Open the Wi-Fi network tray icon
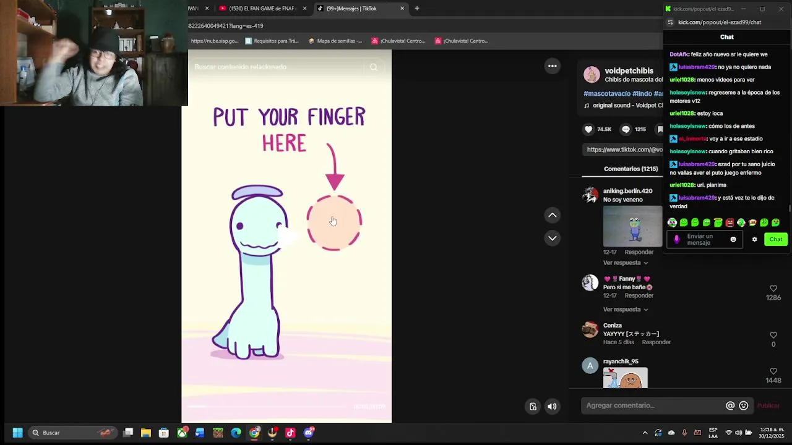Screen dimensions: 792x445 click(728, 433)
